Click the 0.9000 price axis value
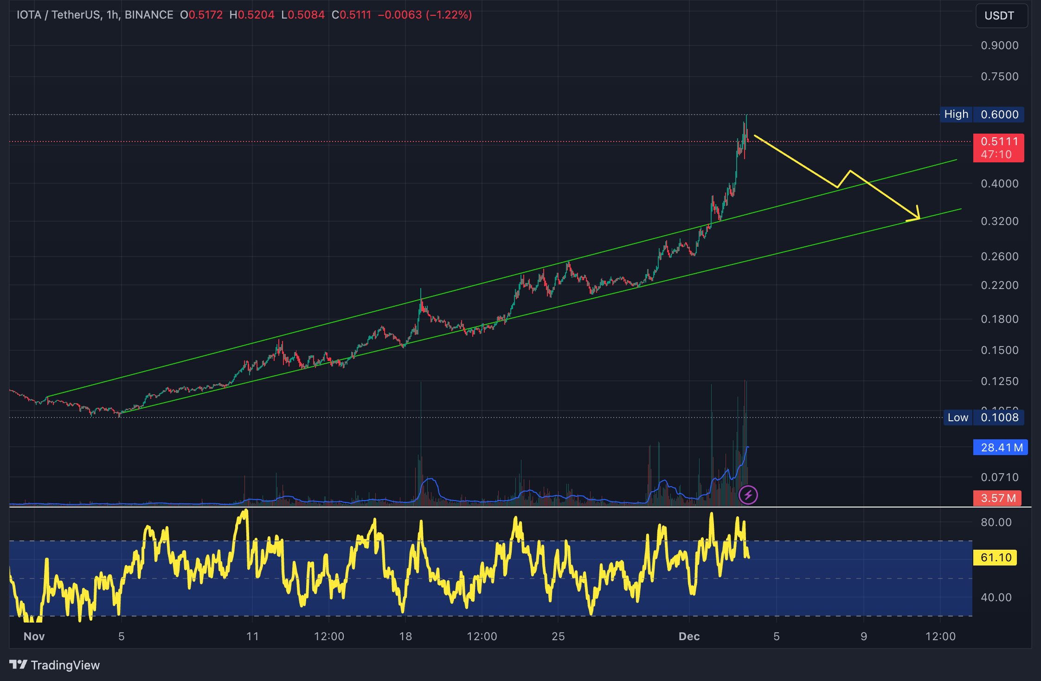This screenshot has width=1041, height=681. click(1000, 45)
